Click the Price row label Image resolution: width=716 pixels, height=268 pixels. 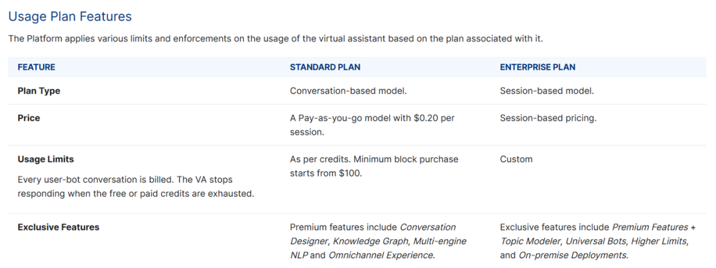(29, 118)
